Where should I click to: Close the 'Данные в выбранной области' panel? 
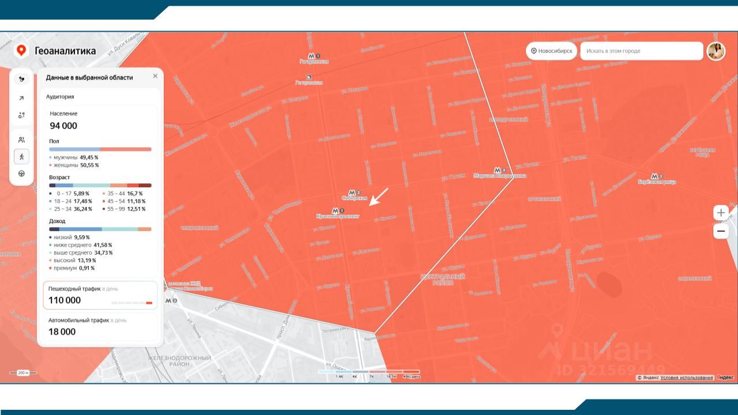[x=155, y=76]
